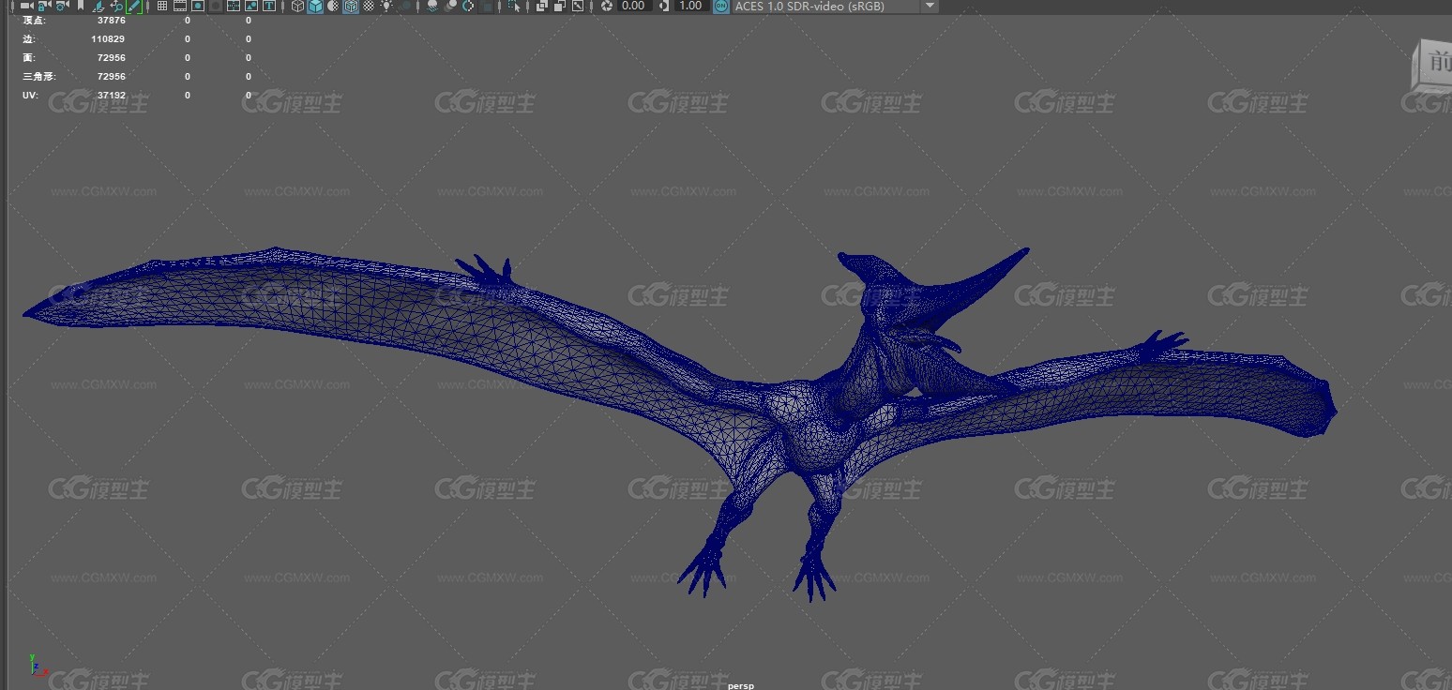Click the UV heads-up label
This screenshot has height=690, width=1452.
pos(30,95)
